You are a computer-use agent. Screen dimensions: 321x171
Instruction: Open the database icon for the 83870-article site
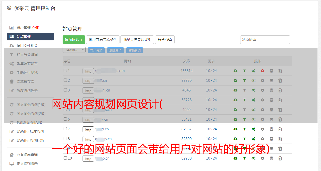[271, 81]
